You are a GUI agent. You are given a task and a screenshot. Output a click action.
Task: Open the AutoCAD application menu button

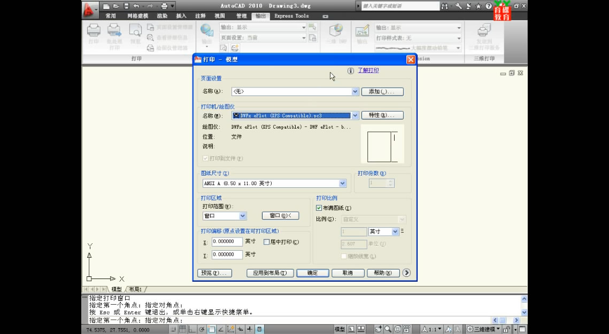[x=90, y=9]
